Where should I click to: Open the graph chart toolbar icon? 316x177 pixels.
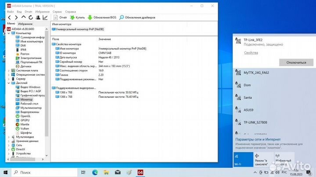point(45,17)
